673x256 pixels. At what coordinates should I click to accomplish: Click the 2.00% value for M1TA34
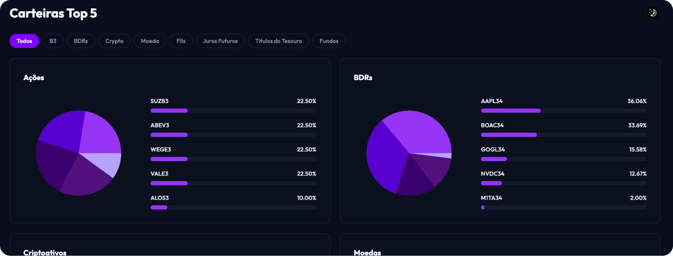pos(638,198)
